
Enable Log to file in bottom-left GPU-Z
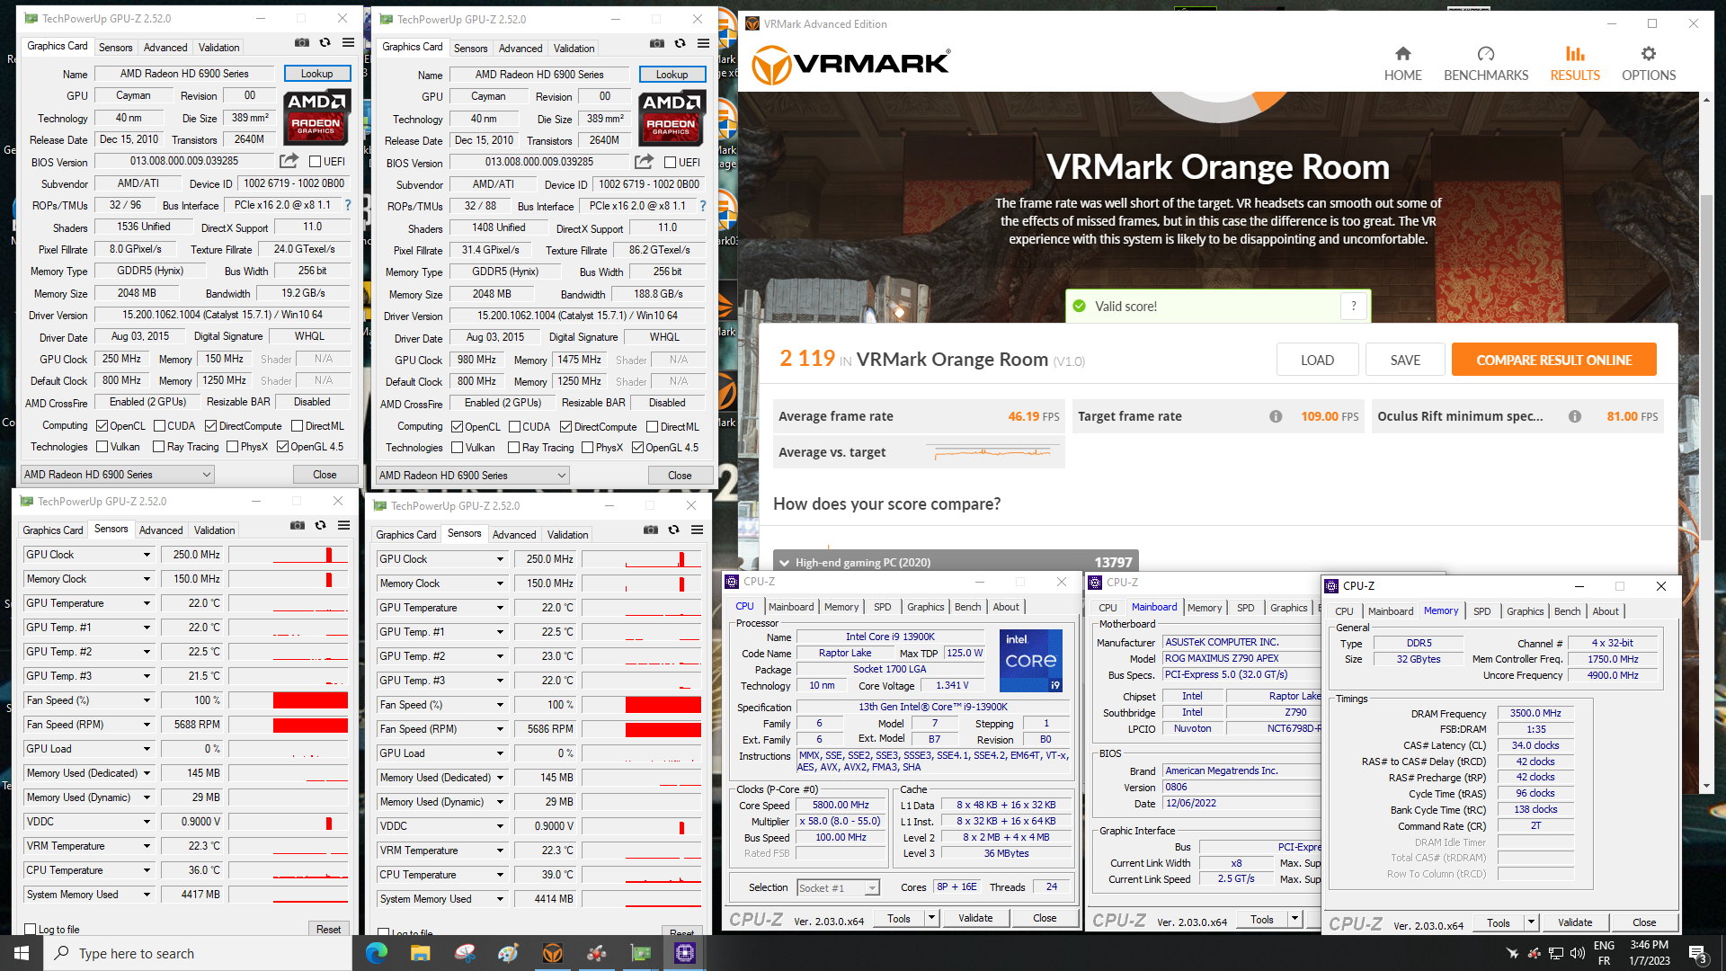coord(31,930)
